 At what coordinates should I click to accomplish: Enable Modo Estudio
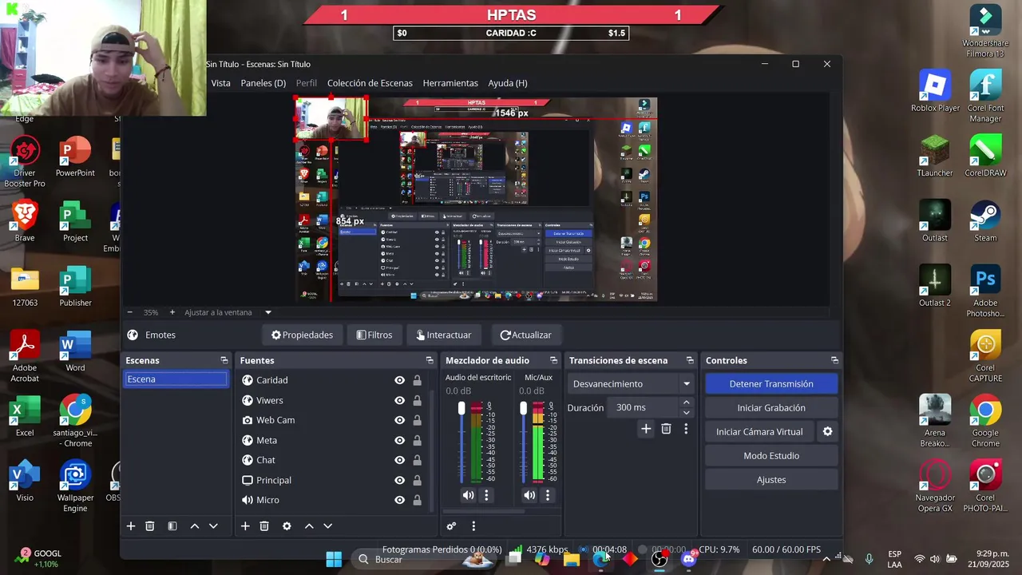point(771,456)
